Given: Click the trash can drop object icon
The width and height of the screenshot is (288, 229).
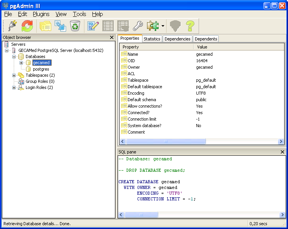Looking at the screenshot, I should (x=75, y=26).
